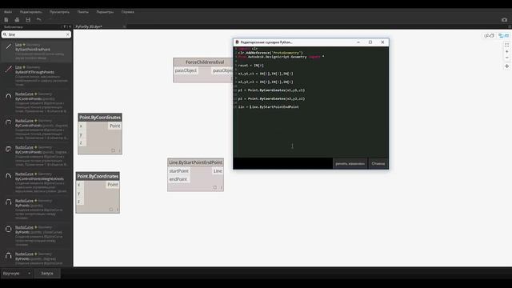Click the Zoom to Fit canvas icon
The height and width of the screenshot is (288, 512).
click(506, 45)
